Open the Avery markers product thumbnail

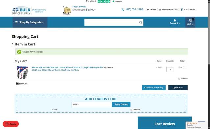(22, 72)
